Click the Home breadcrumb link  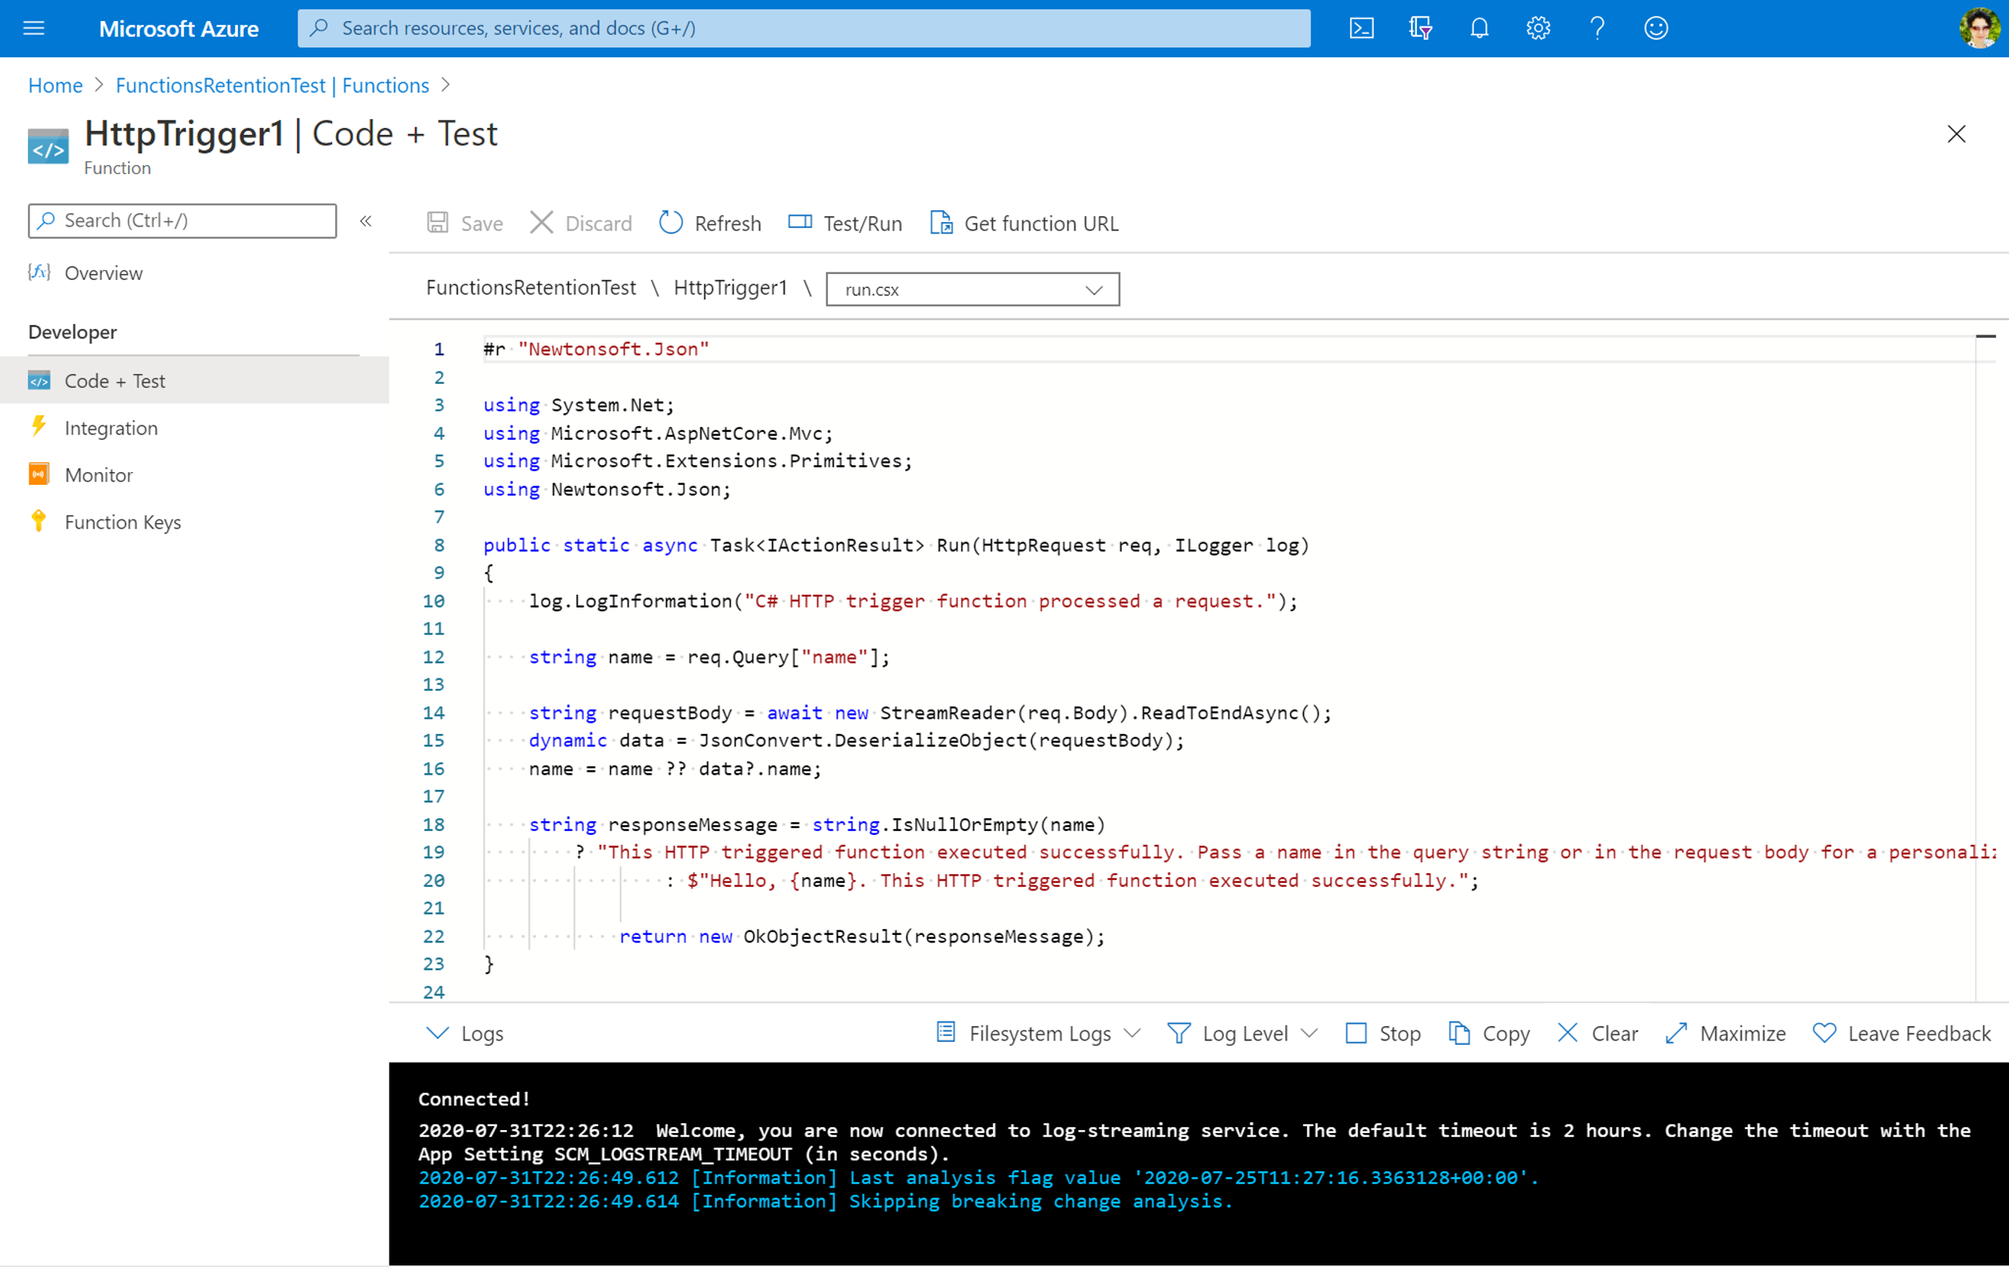click(x=55, y=85)
